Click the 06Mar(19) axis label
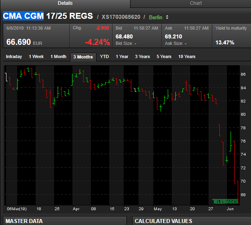The image size is (251, 225). (17, 209)
